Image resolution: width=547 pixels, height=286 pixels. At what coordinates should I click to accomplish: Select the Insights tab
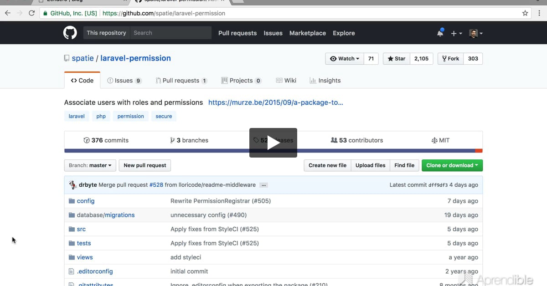pyautogui.click(x=325, y=81)
